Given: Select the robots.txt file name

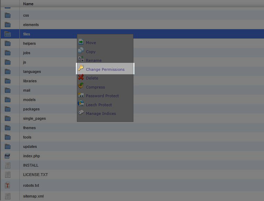Looking at the screenshot, I should pyautogui.click(x=31, y=185).
